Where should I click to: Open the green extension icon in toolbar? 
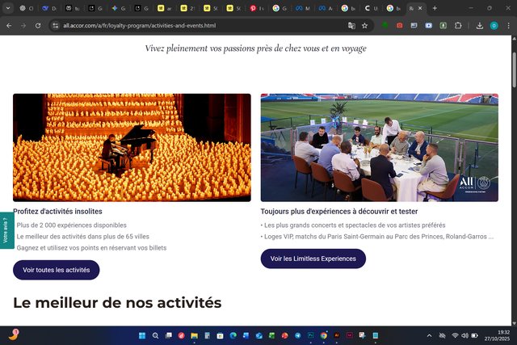(385, 25)
